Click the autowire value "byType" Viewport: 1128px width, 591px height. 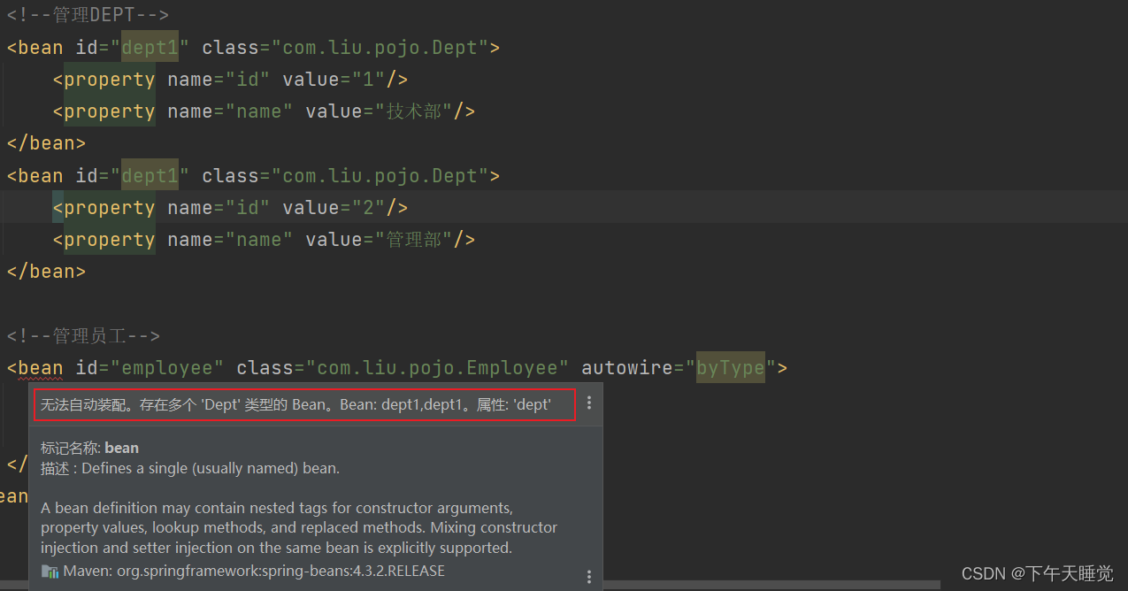731,368
